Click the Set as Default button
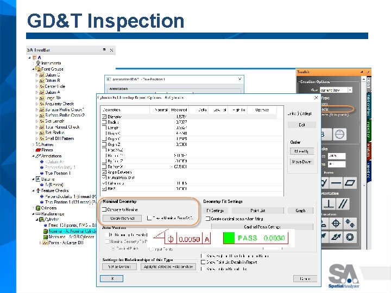The width and height of the screenshot is (391, 293). [x=119, y=266]
